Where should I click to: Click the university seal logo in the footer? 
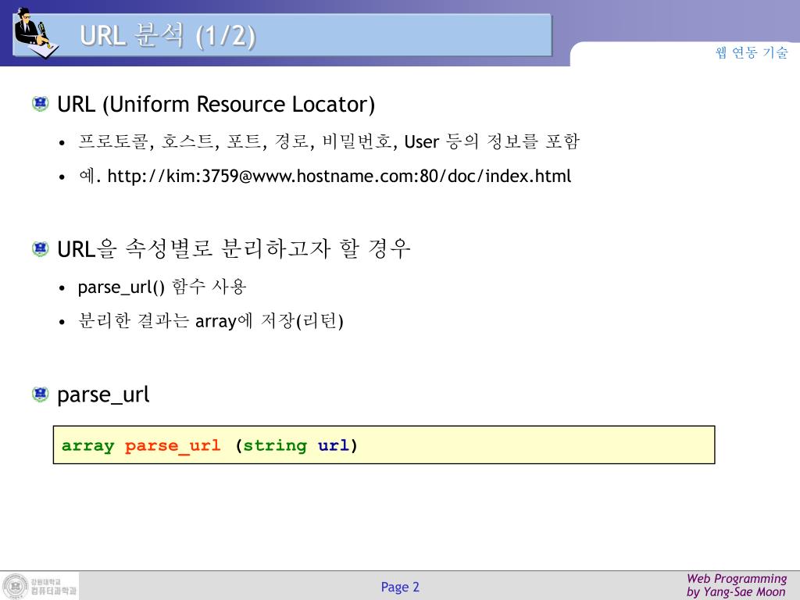click(x=16, y=586)
